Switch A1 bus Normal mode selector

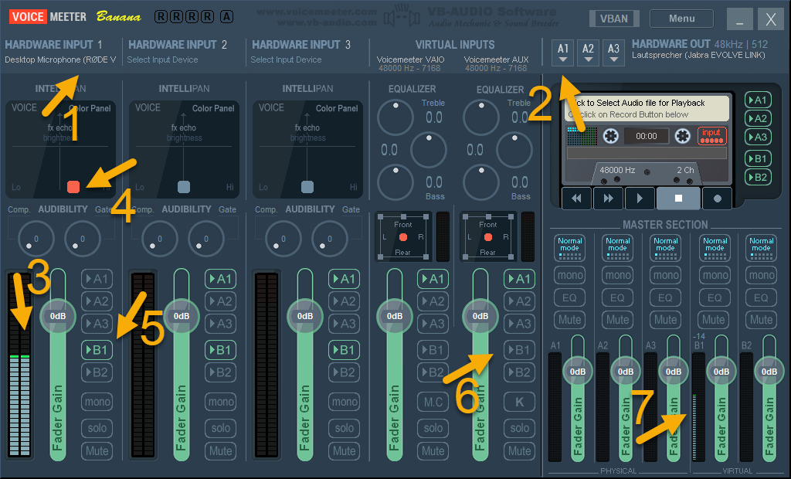(x=569, y=248)
